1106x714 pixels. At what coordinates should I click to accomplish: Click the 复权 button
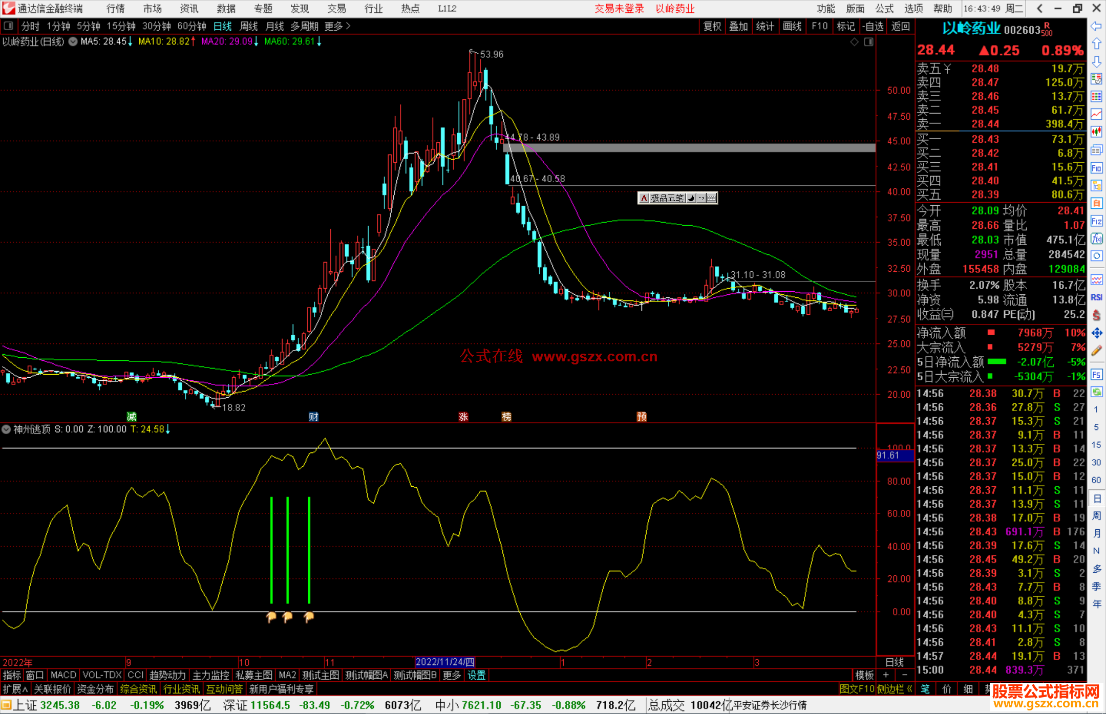[712, 26]
